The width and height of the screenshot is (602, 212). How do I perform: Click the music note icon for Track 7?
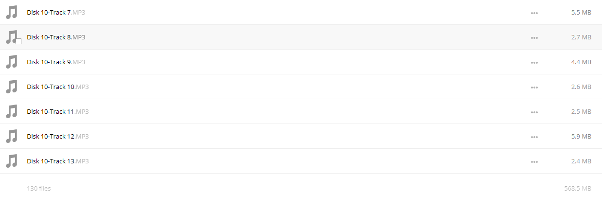pyautogui.click(x=12, y=13)
